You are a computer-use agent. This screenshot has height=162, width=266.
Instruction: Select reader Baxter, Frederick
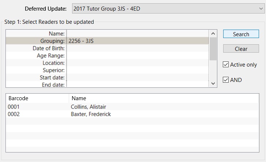(132, 114)
